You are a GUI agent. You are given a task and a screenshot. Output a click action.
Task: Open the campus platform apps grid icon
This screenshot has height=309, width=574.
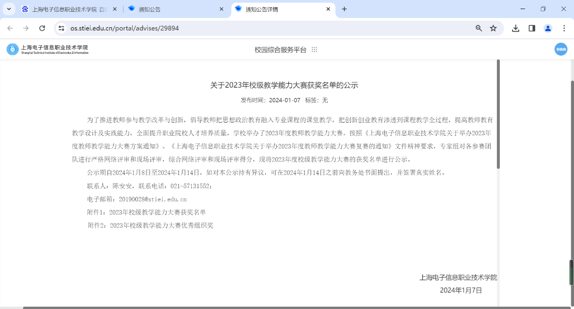point(314,50)
